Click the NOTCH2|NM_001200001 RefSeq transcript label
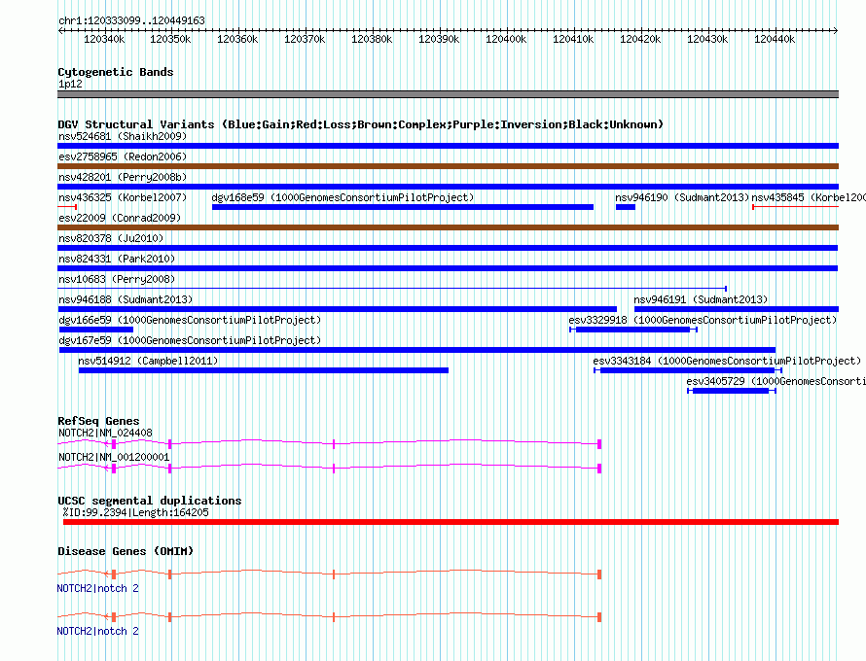The height and width of the screenshot is (661, 866). click(114, 458)
